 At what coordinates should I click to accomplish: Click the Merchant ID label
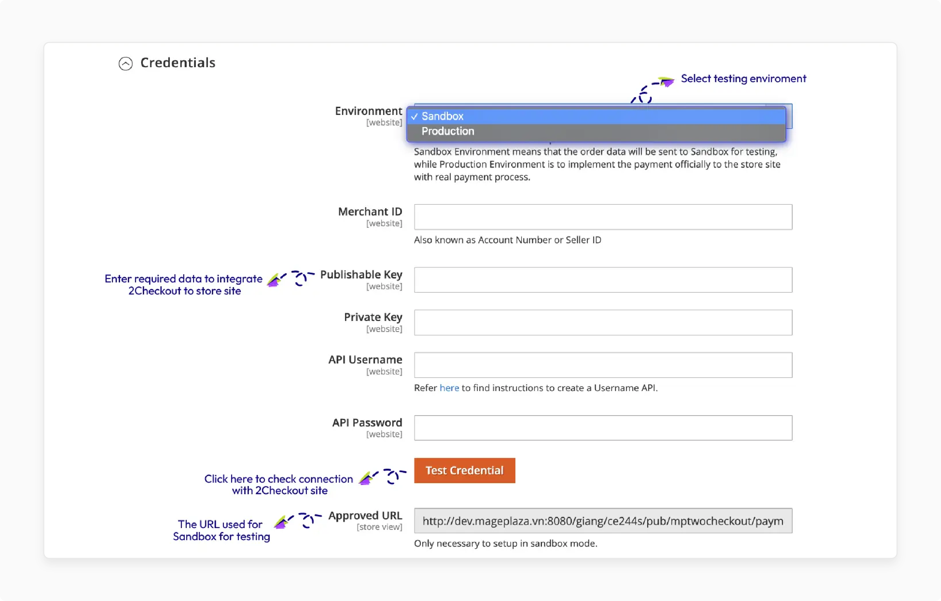click(x=370, y=212)
